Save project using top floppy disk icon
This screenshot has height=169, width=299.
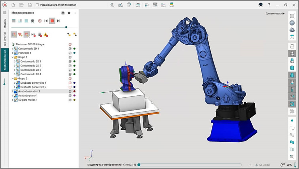(x=30, y=5)
